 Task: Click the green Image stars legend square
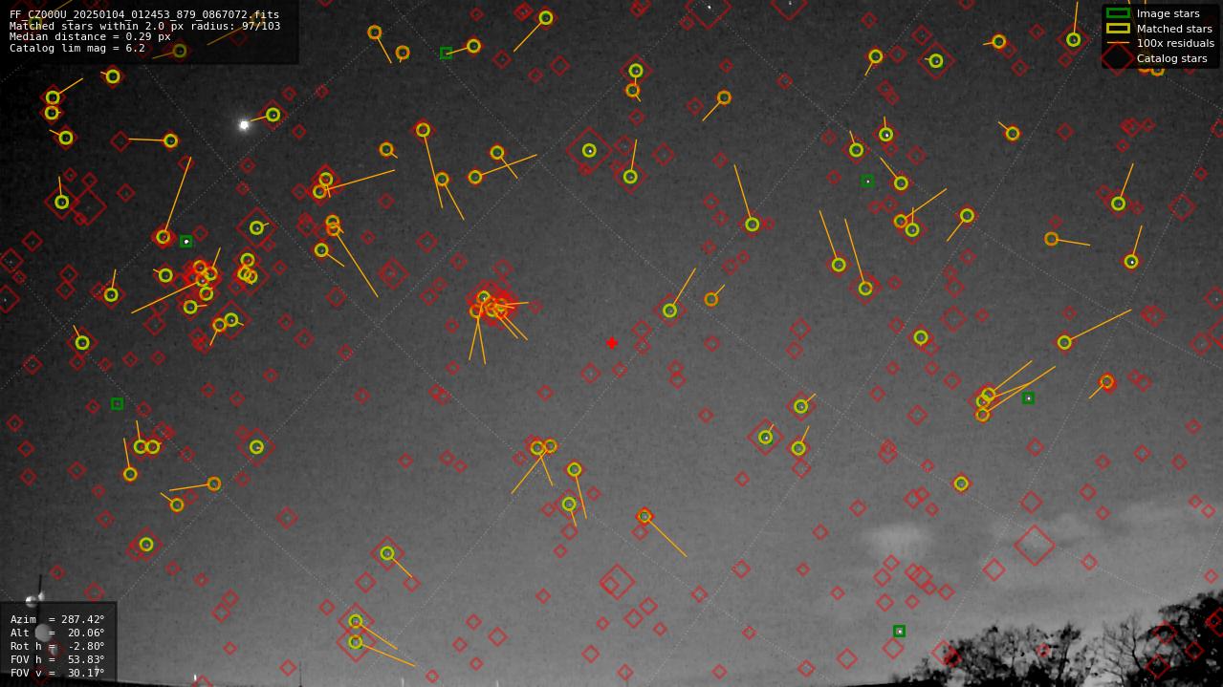tap(1117, 13)
